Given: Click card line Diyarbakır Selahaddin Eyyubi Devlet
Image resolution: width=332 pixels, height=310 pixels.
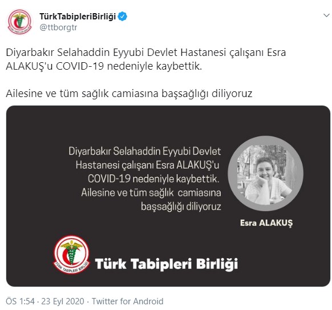Looking at the screenshot, I should (145, 151).
